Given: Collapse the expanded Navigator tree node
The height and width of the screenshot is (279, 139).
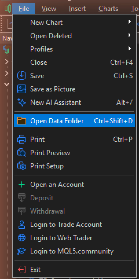Looking at the screenshot, I should click(7, 84).
